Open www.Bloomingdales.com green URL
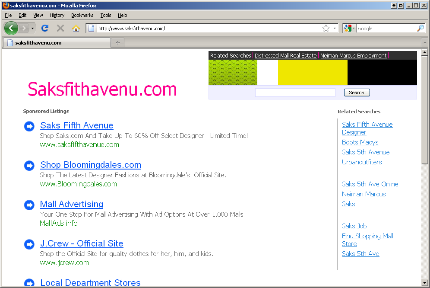430x288 pixels. point(79,184)
